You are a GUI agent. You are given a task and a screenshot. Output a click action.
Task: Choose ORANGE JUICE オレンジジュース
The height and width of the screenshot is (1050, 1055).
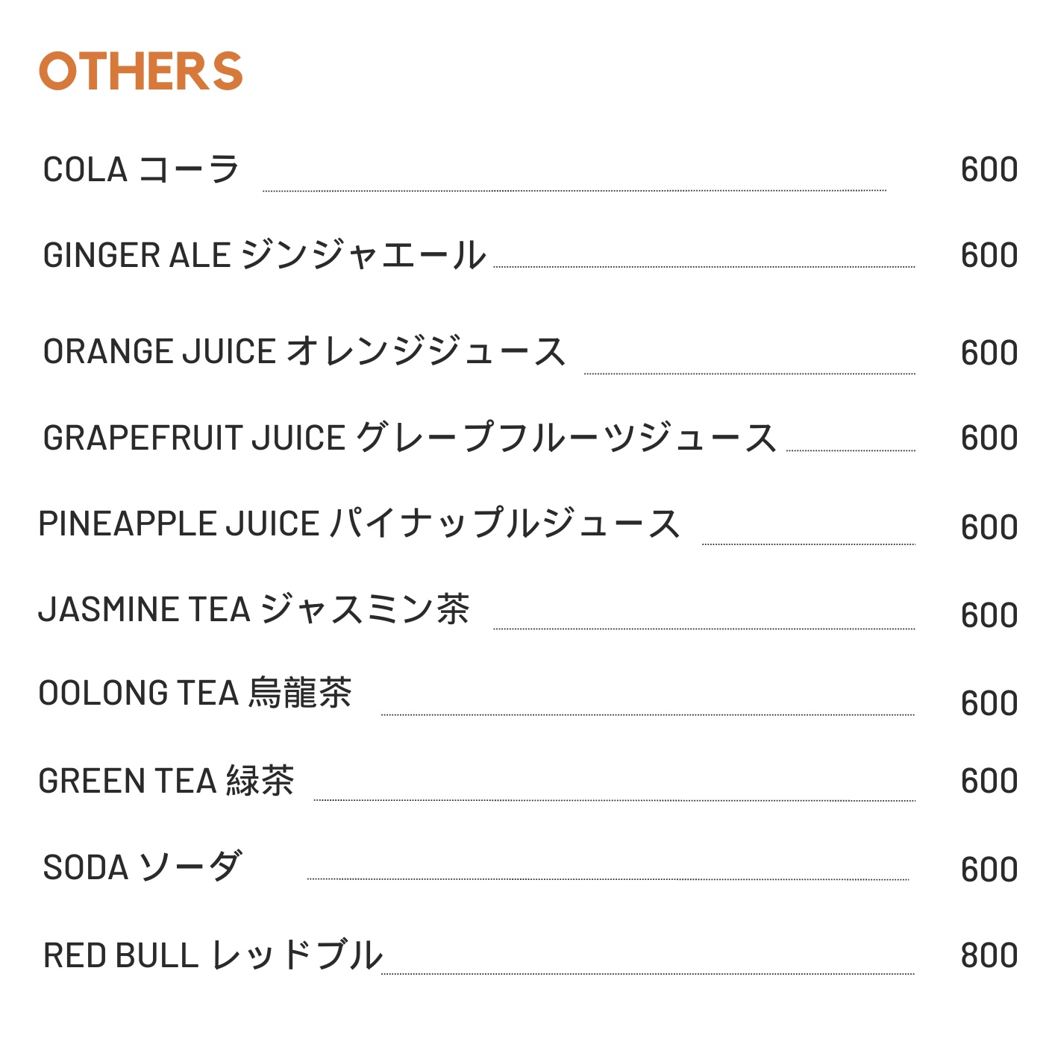[x=304, y=351]
